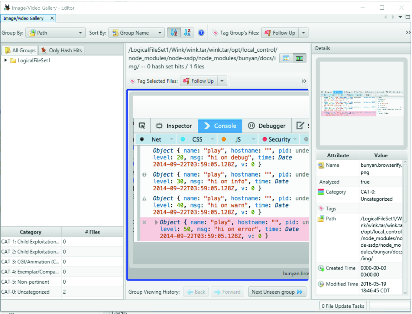Select the CAT-0: Uncategorized category row

(x=62, y=292)
